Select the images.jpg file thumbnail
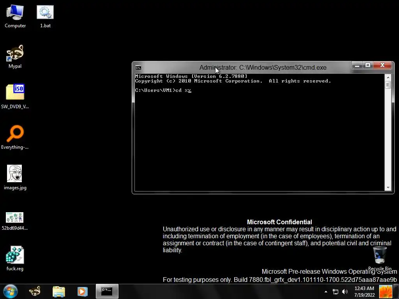 coord(15,178)
